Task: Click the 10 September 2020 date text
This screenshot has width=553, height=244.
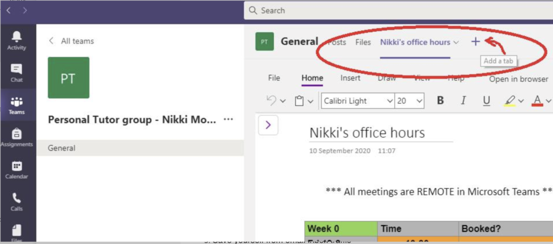Action: [340, 151]
